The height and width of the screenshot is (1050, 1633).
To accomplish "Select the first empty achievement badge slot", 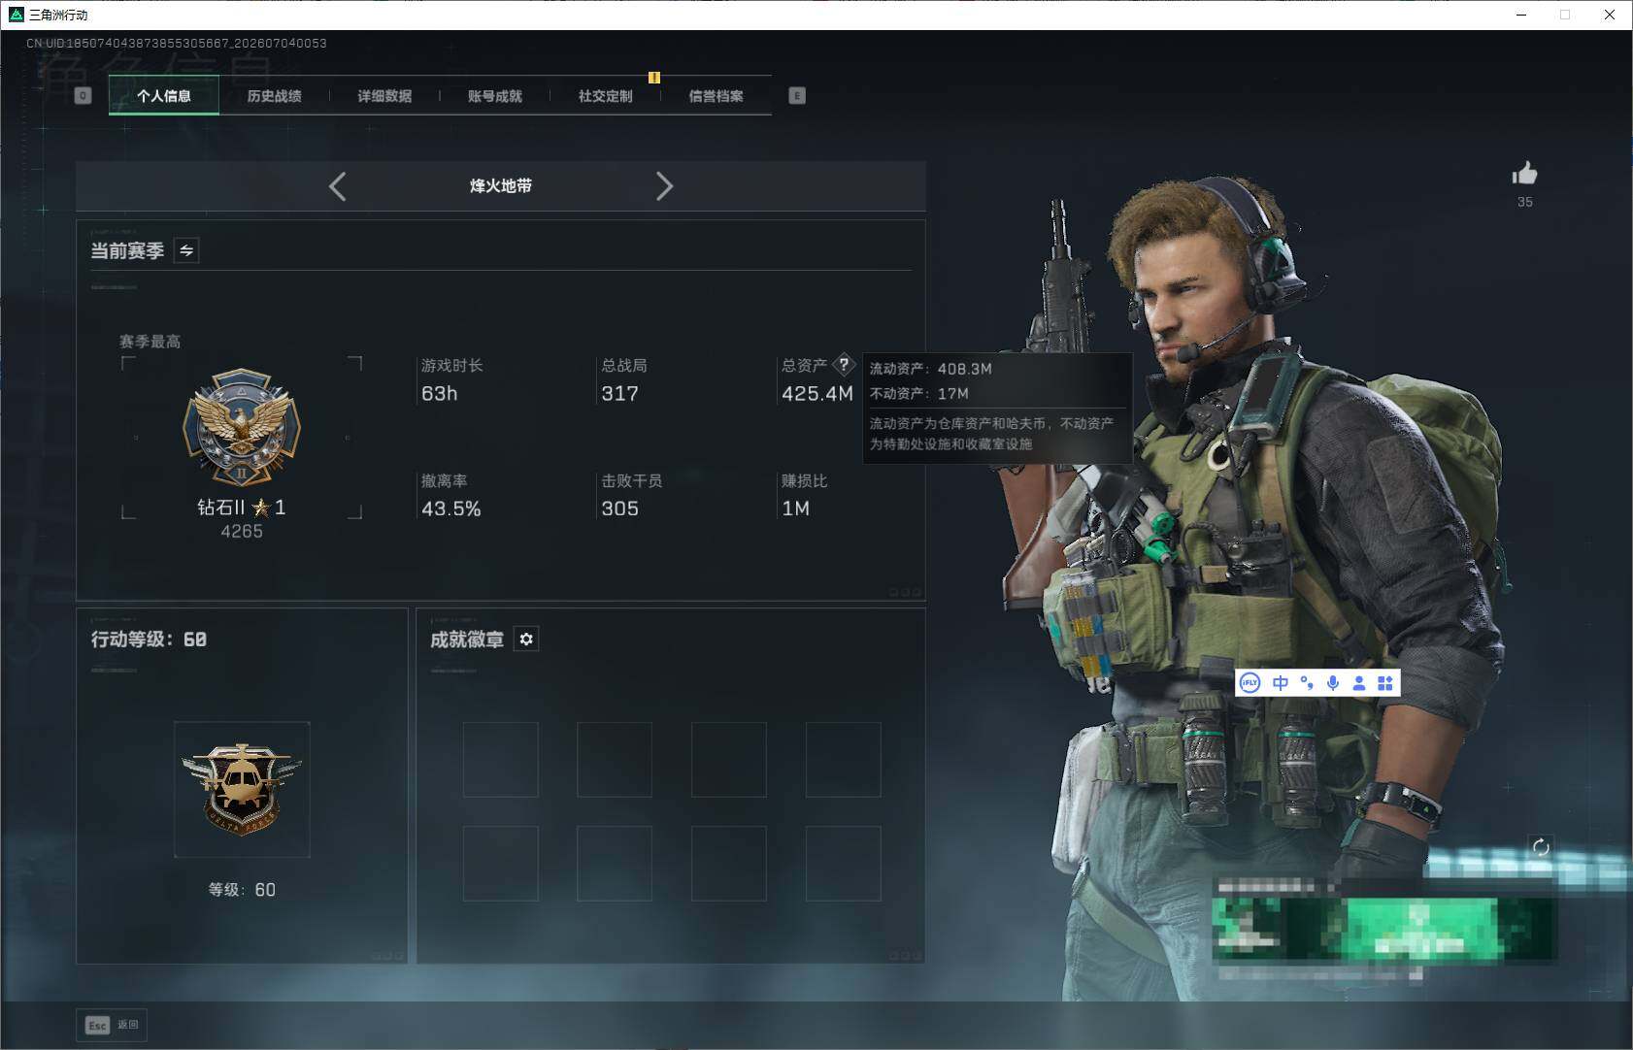I will tap(501, 760).
